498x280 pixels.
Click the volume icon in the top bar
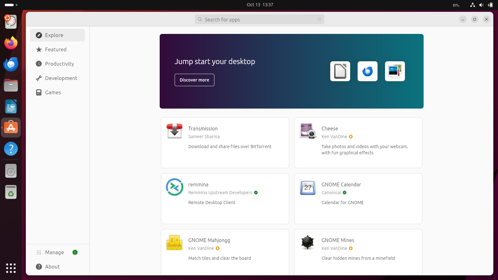coord(481,5)
